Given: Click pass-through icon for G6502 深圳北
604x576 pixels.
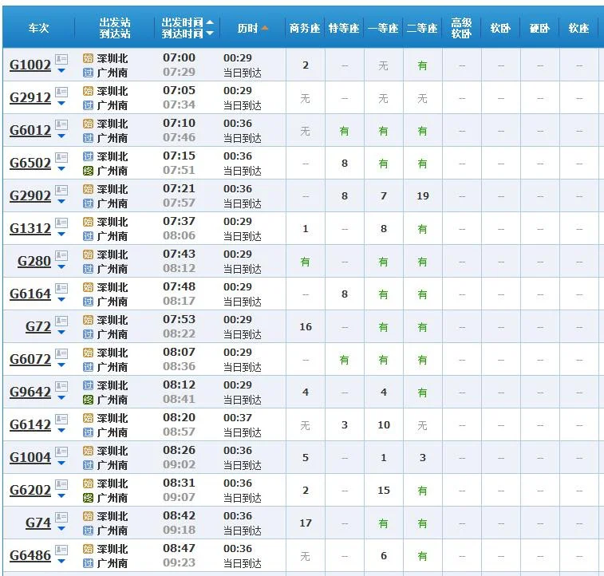Looking at the screenshot, I should click(x=89, y=156).
